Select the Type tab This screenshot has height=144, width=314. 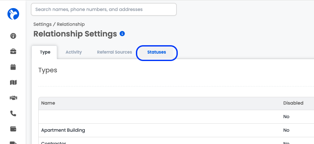click(x=45, y=52)
